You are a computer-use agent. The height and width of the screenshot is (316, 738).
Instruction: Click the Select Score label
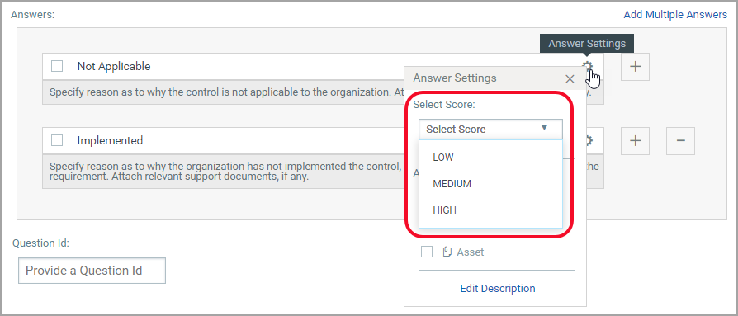444,105
